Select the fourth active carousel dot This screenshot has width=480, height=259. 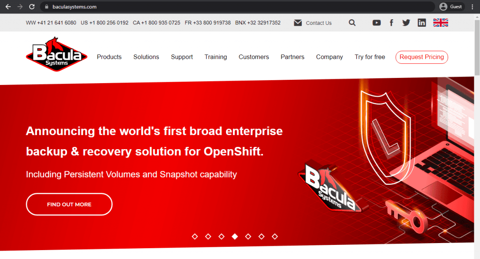pyautogui.click(x=235, y=236)
